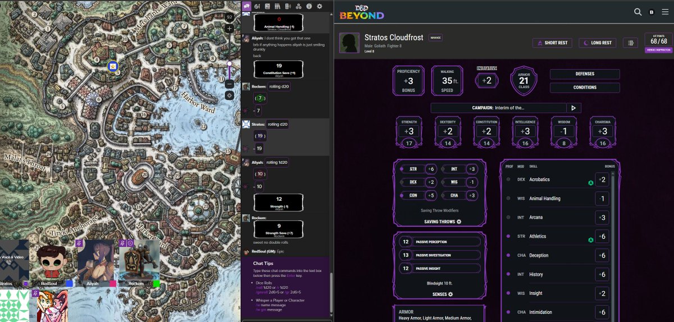Image resolution: width=674 pixels, height=322 pixels.
Task: Open the Campaign: Interim of the... bar
Action: tap(498, 108)
